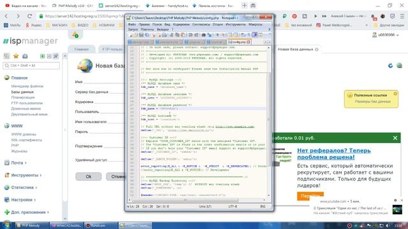Click the gold star favorites icon in ISPmanager

click(x=16, y=56)
